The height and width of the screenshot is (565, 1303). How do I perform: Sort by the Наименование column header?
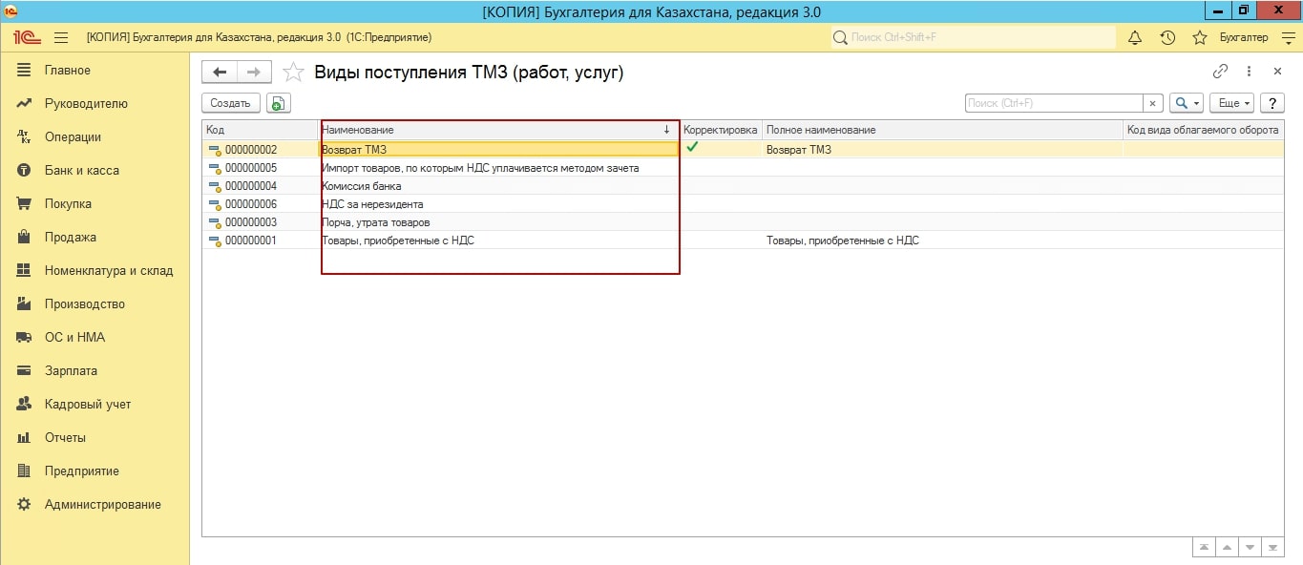496,130
